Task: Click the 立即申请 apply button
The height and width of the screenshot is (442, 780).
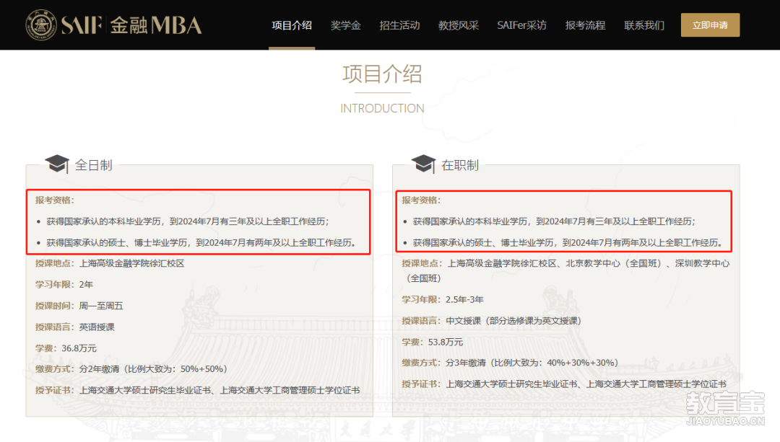Action: pos(710,25)
